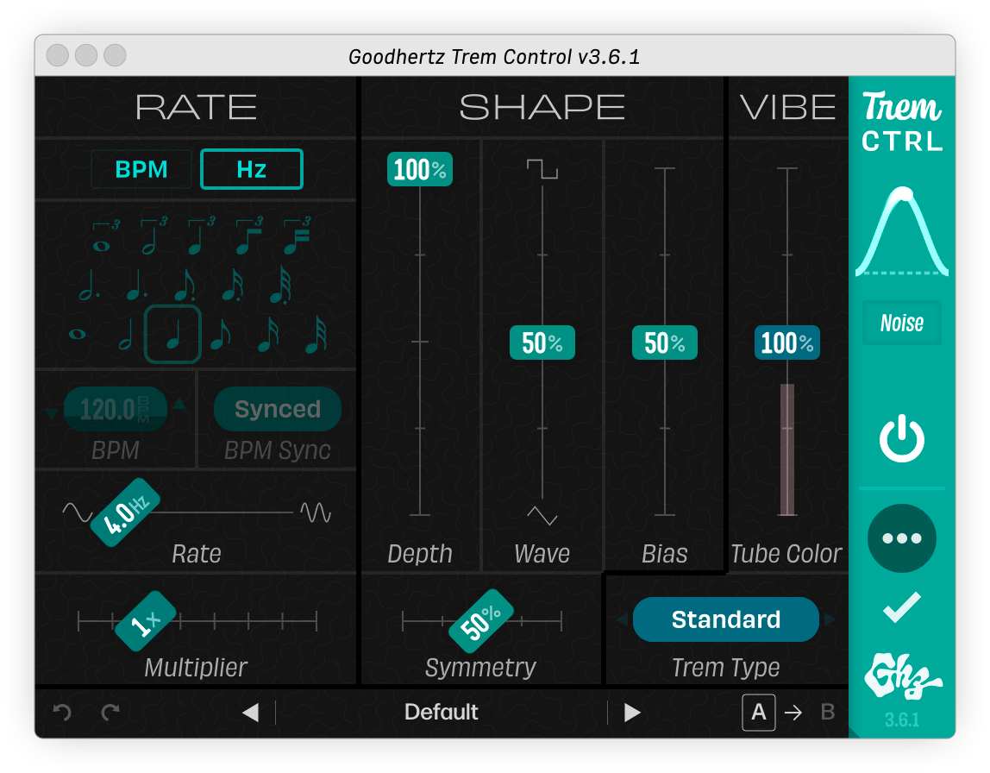Switch rate mode to BPM
This screenshot has height=773, width=990.
[x=141, y=169]
